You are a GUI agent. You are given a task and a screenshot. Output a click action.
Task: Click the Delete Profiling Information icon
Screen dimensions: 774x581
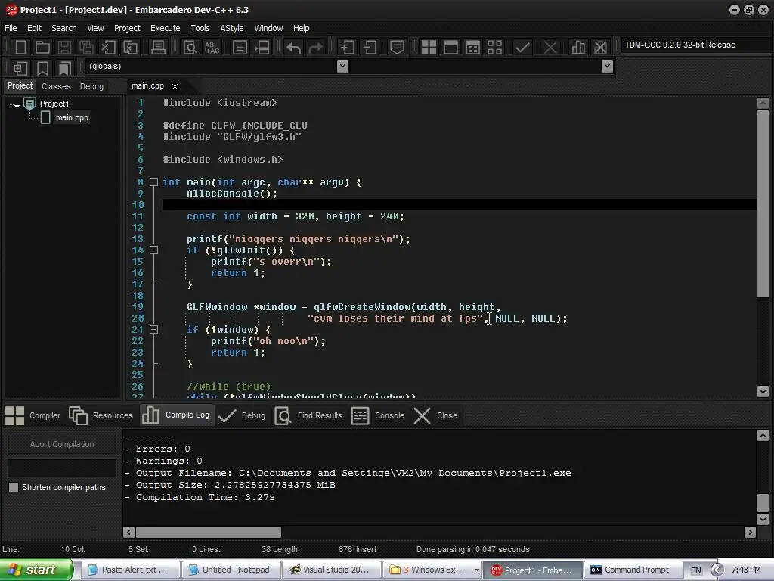click(600, 48)
